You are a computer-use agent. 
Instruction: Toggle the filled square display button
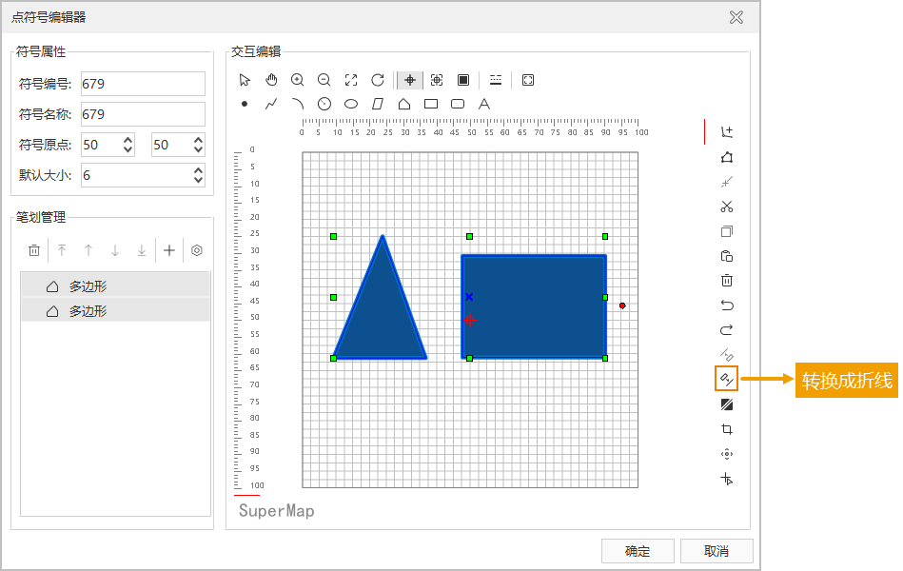tap(463, 80)
